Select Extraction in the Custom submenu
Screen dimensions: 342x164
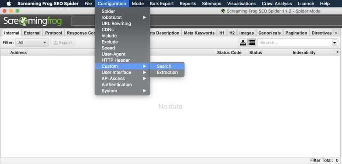[167, 73]
